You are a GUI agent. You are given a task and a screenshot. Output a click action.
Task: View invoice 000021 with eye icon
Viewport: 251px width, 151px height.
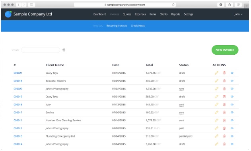(x=232, y=73)
